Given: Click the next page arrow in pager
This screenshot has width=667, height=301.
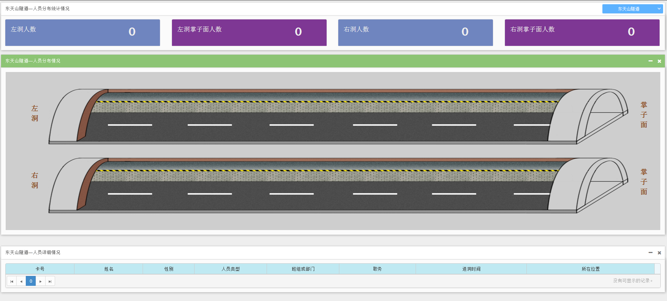Looking at the screenshot, I should pyautogui.click(x=41, y=281).
